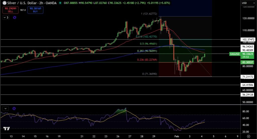The height and width of the screenshot is (139, 257).
Task: Open chart time axis settings gear
Action: [248, 136]
